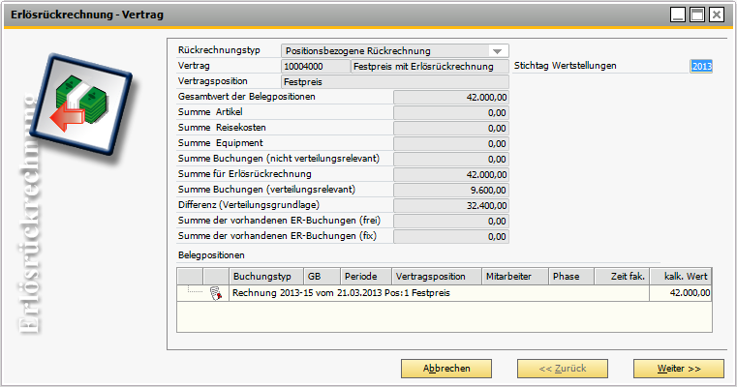Click the Festpreis mit Erlösrückrechnung field
Viewport: 737px width, 387px height.
[x=430, y=66]
